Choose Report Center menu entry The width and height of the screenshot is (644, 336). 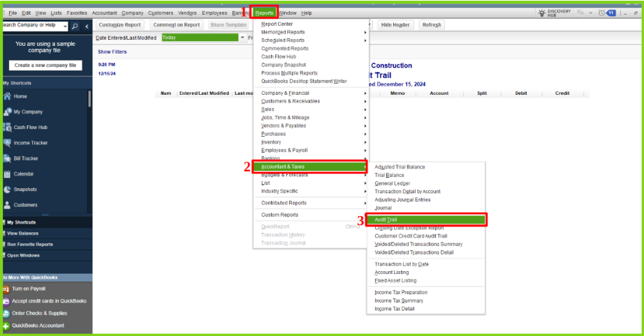[x=277, y=24]
